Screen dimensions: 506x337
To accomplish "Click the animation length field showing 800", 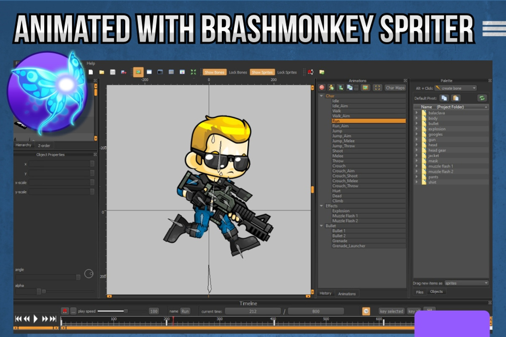I will pos(316,311).
